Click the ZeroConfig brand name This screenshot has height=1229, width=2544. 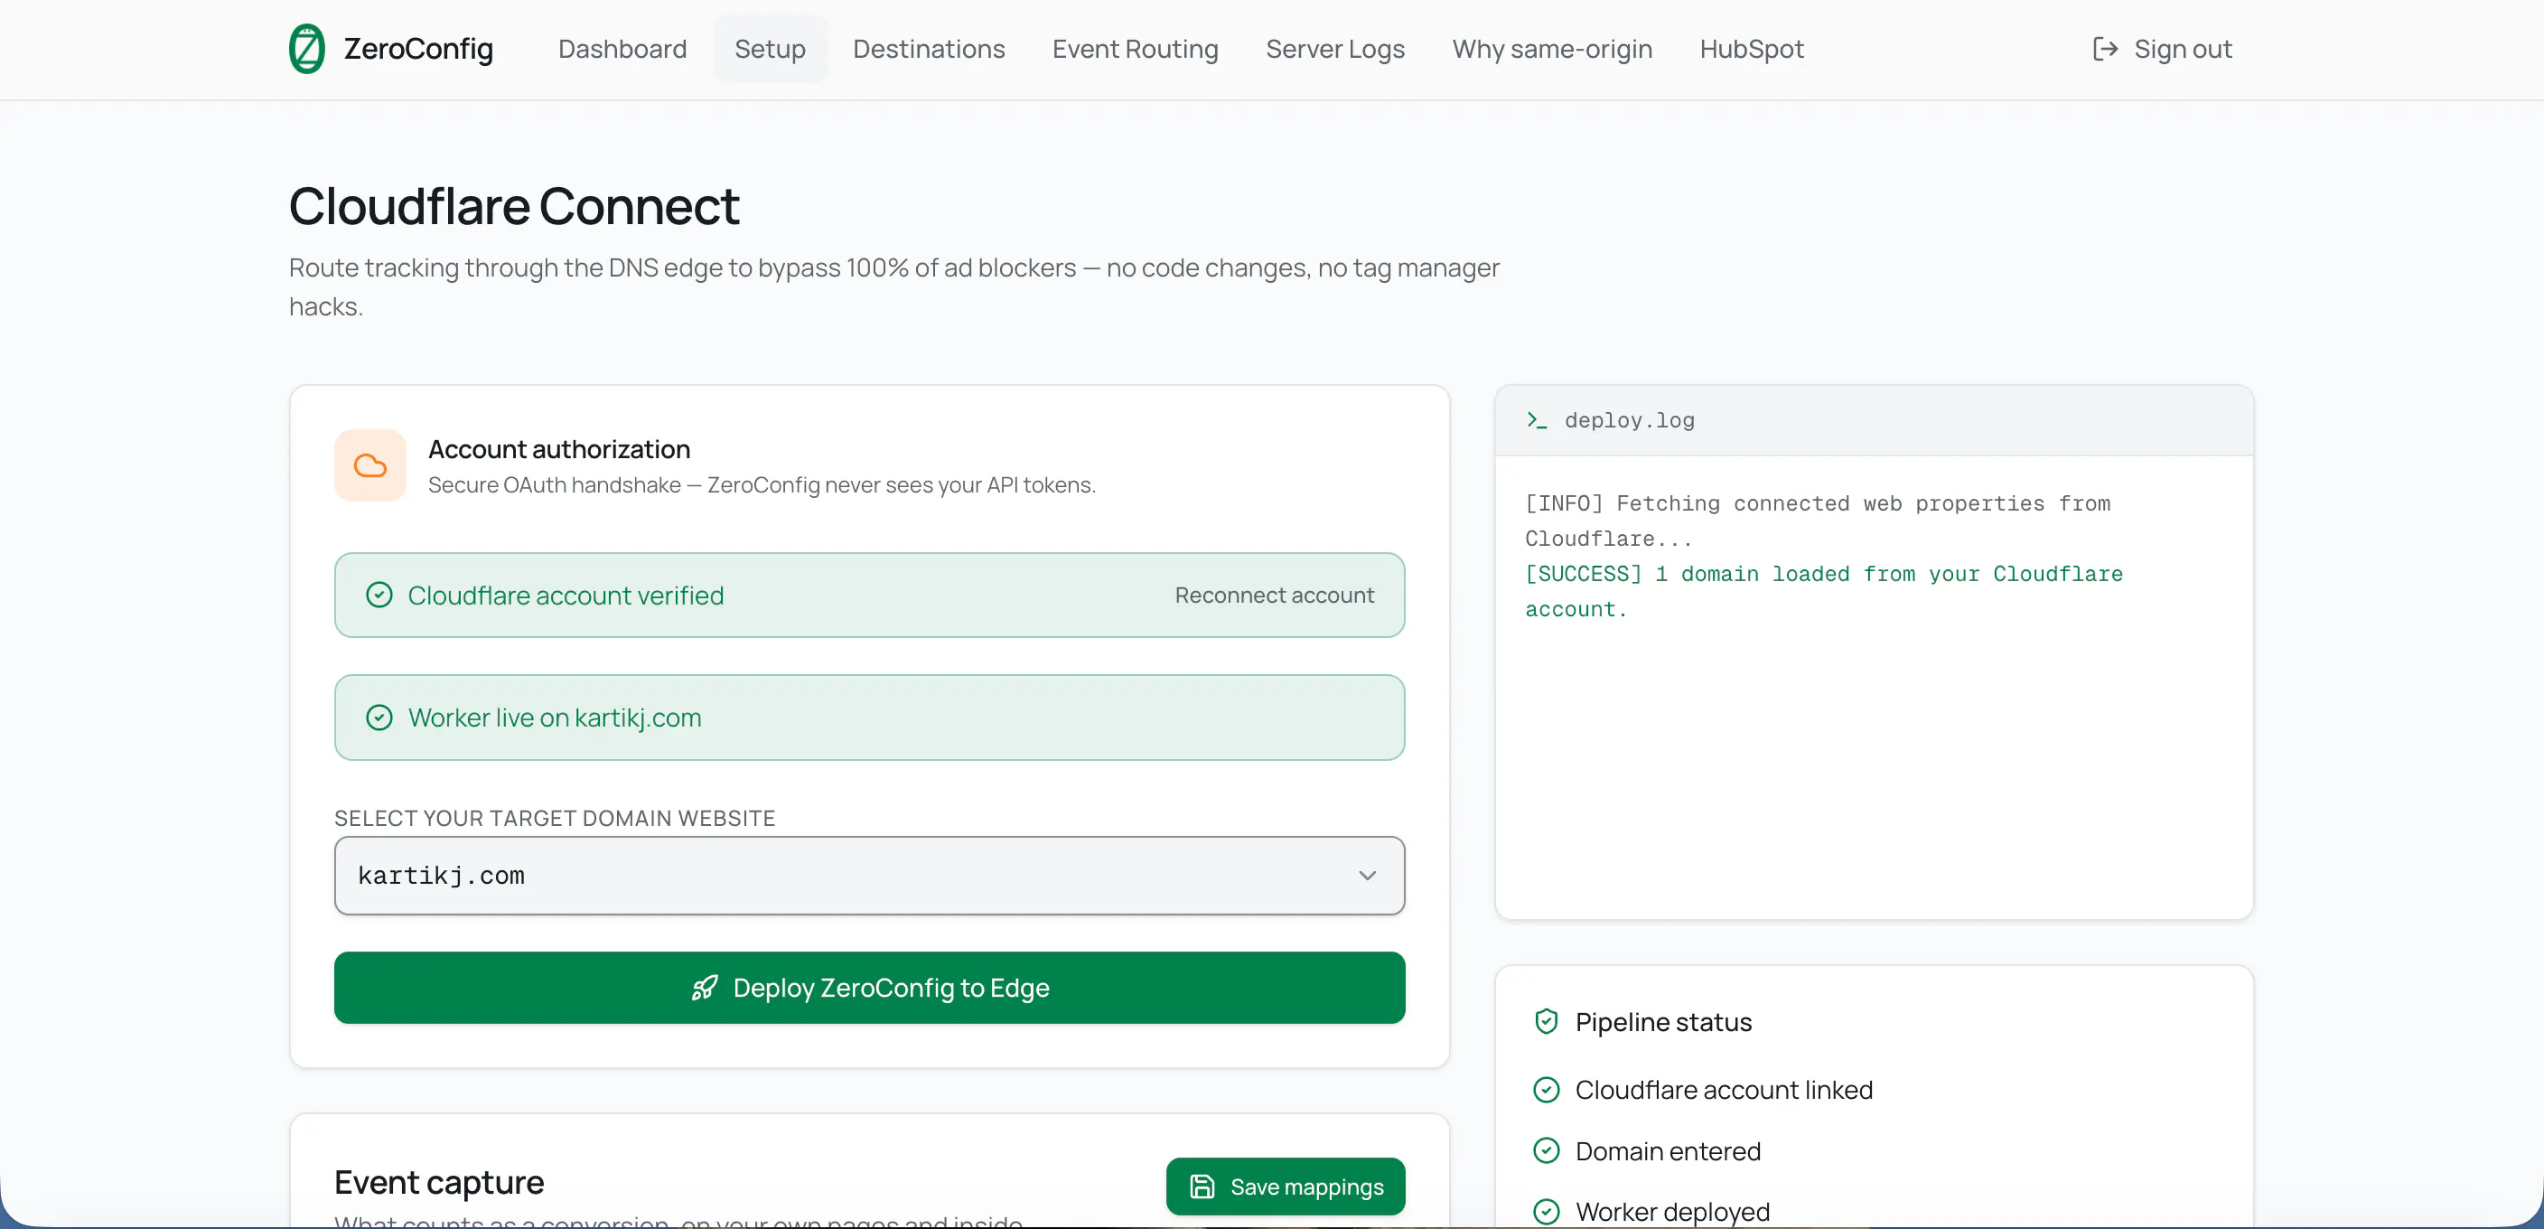point(419,49)
